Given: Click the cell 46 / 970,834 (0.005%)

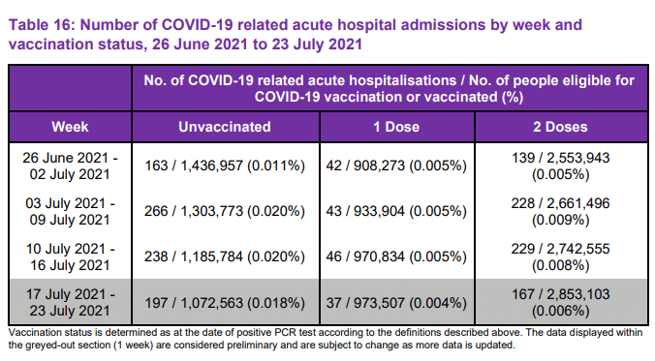Looking at the screenshot, I should 396,256.
